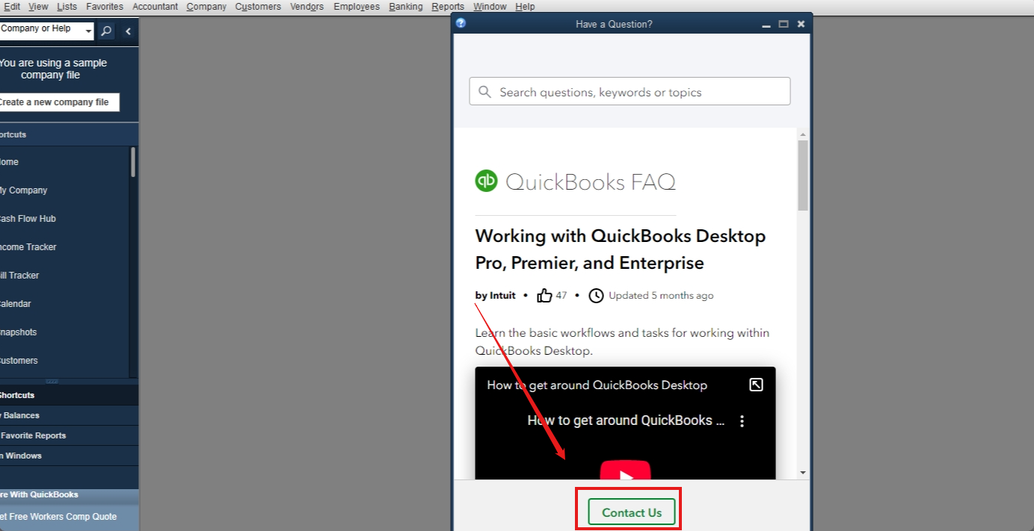
Task: Click the help article scroll up arrow
Action: [803, 134]
